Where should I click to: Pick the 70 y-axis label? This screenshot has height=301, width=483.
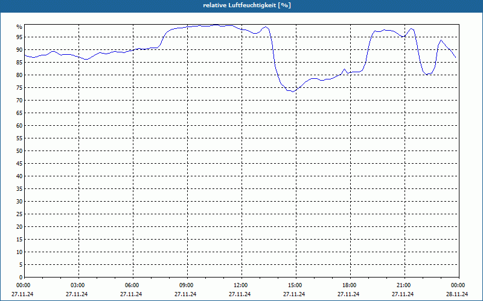pyautogui.click(x=19, y=101)
